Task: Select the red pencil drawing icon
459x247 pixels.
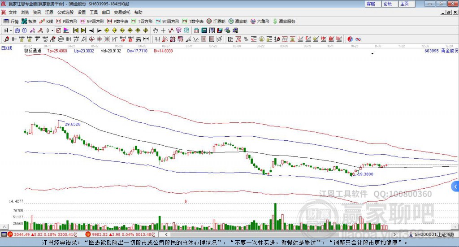Action: pos(6,39)
